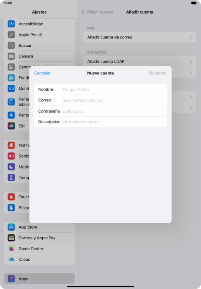Focus the Contraseña password field
201x289 pixels.
click(100, 111)
